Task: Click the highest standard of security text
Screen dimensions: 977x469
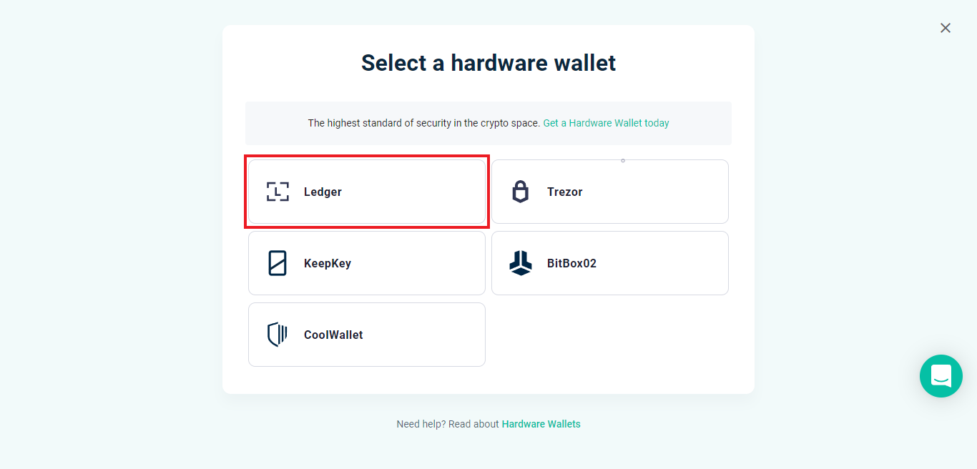Action: (x=423, y=123)
